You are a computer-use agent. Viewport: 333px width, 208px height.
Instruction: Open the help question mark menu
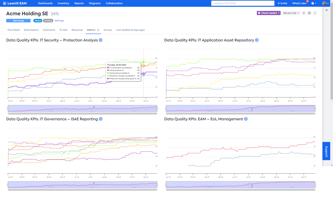pos(314,3)
